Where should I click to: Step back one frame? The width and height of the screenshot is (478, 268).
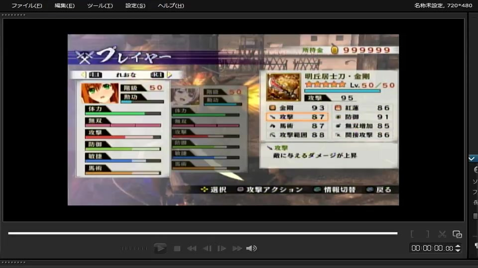pos(207,249)
